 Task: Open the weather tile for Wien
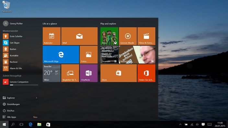[51, 73]
